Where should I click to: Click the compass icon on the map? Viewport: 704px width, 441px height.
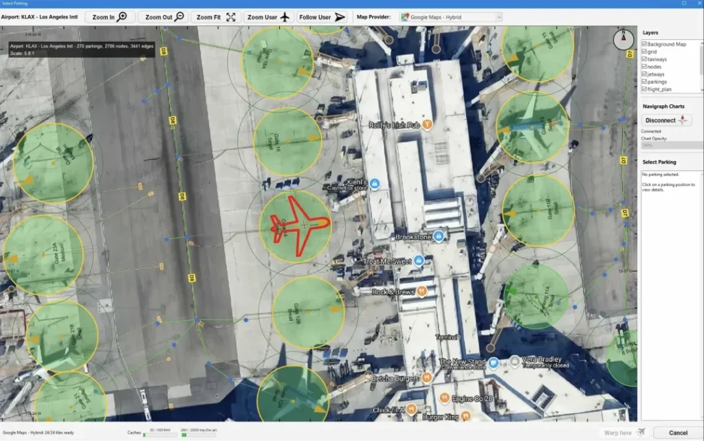click(623, 40)
